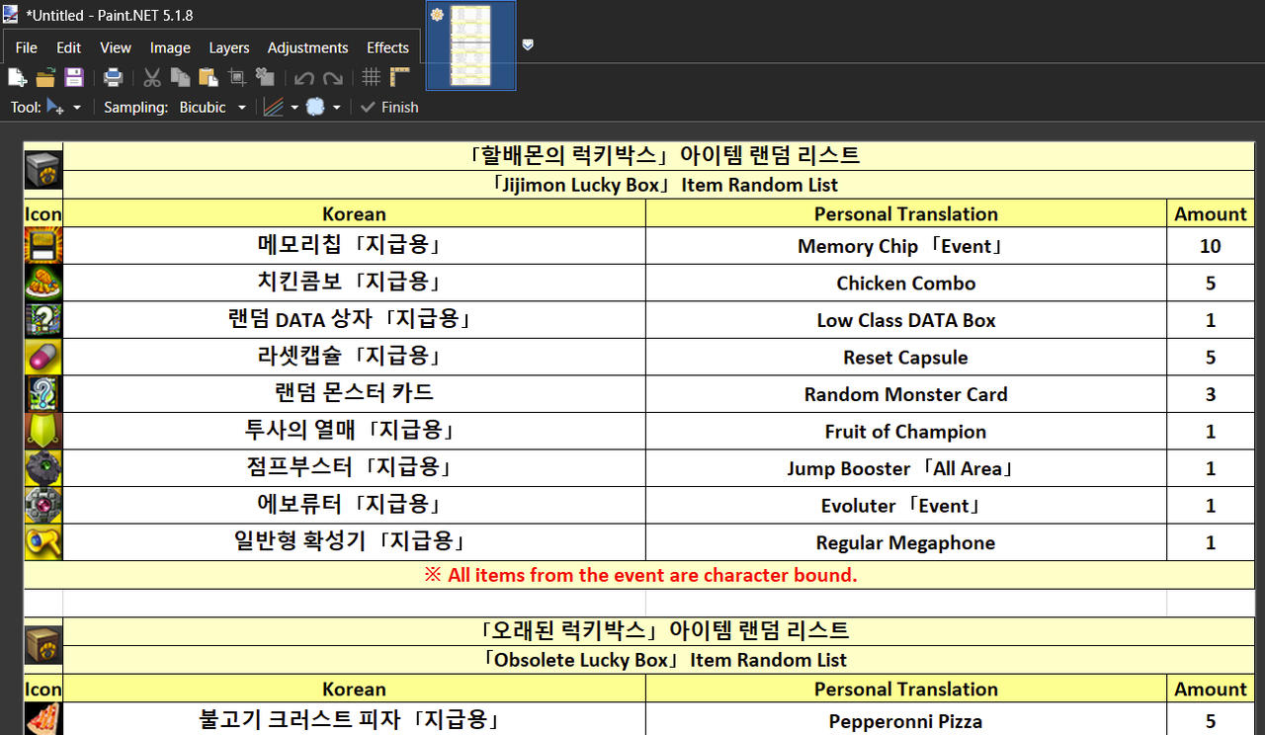Screen dimensions: 1265x735
Task: Click the Jijimon Lucky Box chest icon
Action: pyautogui.click(x=43, y=170)
